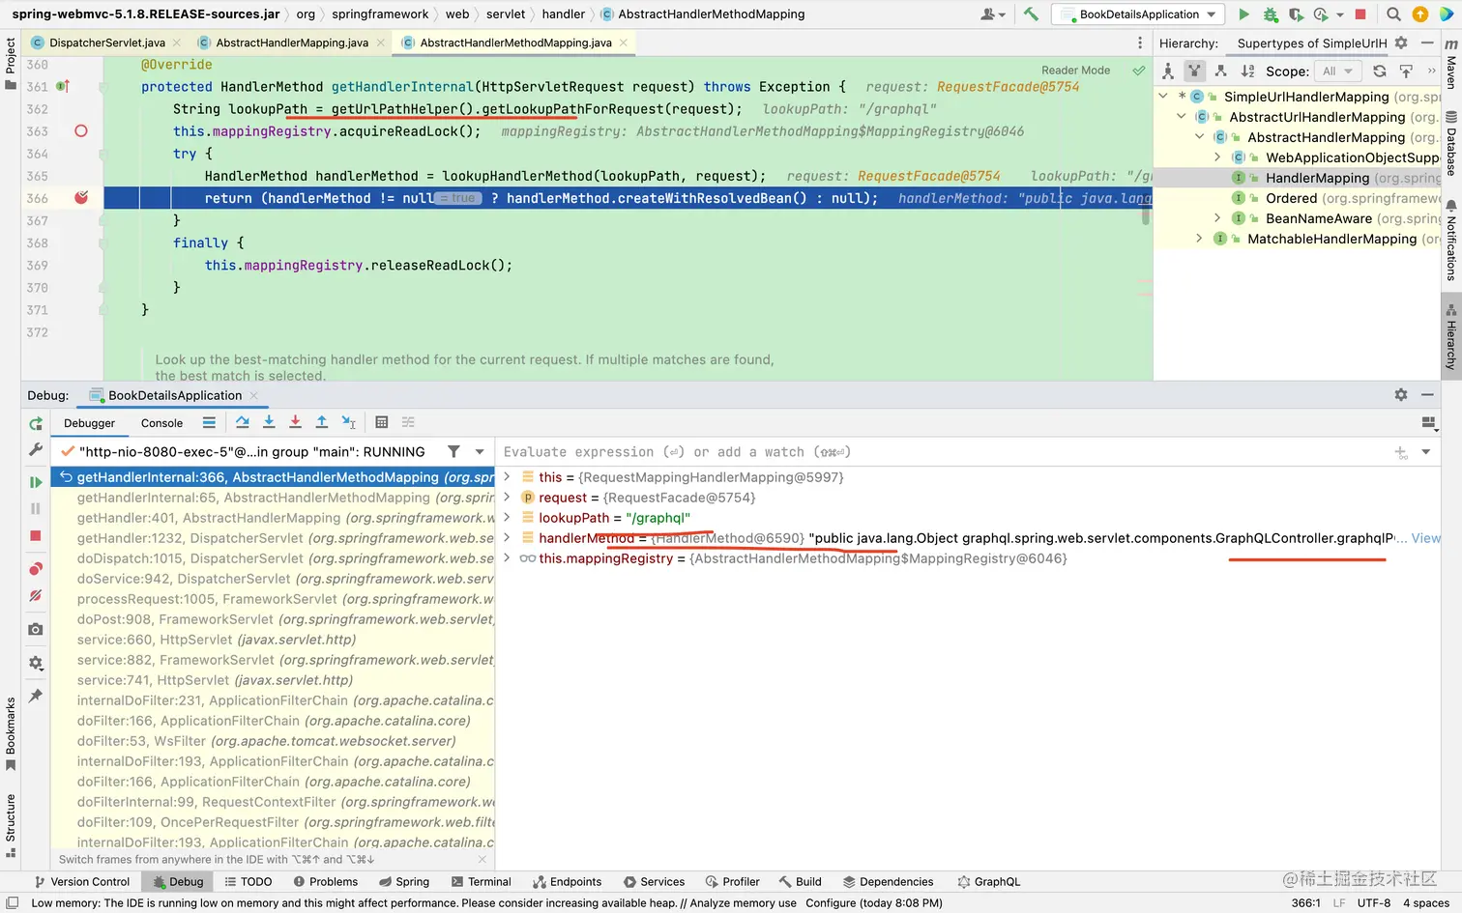The width and height of the screenshot is (1462, 913).
Task: Open Hierarchy panel settings gear
Action: click(1401, 43)
